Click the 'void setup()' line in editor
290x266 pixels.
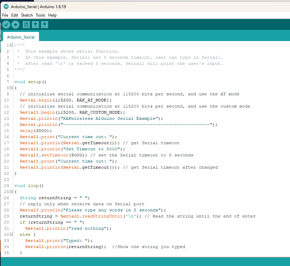tap(30, 82)
